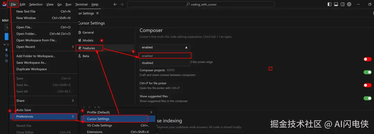Toggle the Composer projects switch
Screen dimensions: 374x134
[367, 72]
